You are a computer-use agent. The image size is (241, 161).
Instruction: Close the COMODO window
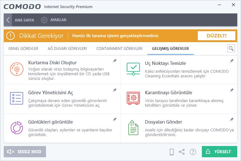tap(233, 5)
